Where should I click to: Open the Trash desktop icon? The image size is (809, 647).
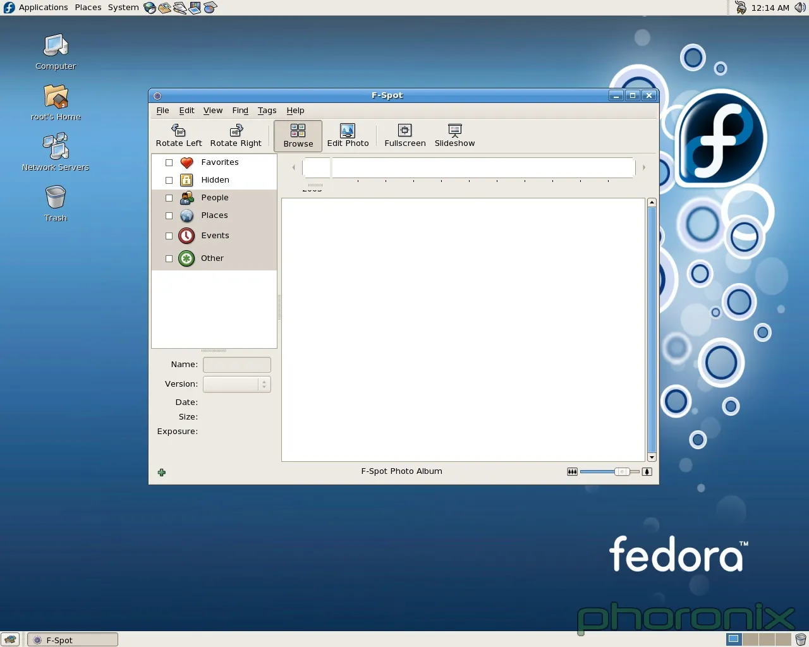(x=56, y=197)
